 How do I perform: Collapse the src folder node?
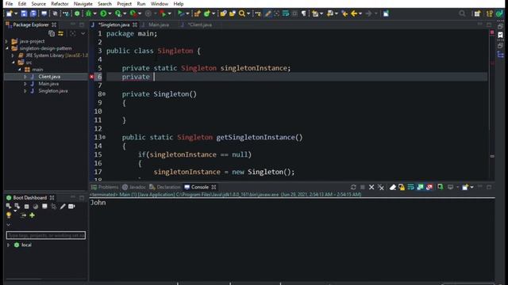pos(13,63)
